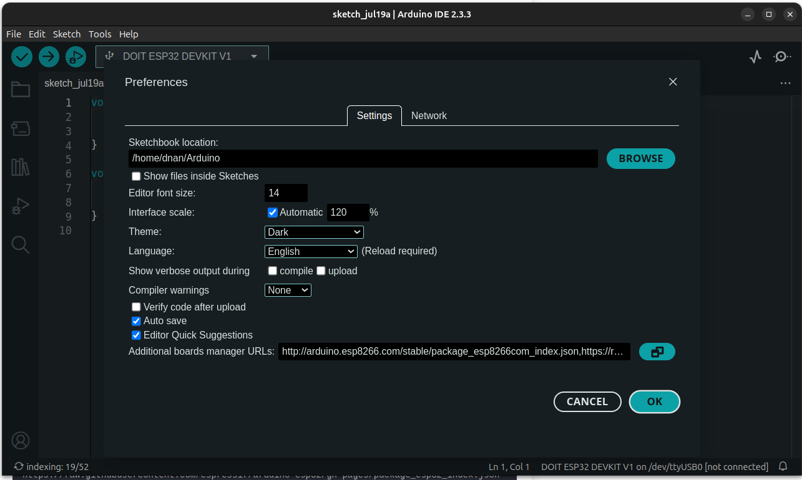Screen dimensions: 802x480
Task: Open the Debug sidebar panel
Action: 21,206
